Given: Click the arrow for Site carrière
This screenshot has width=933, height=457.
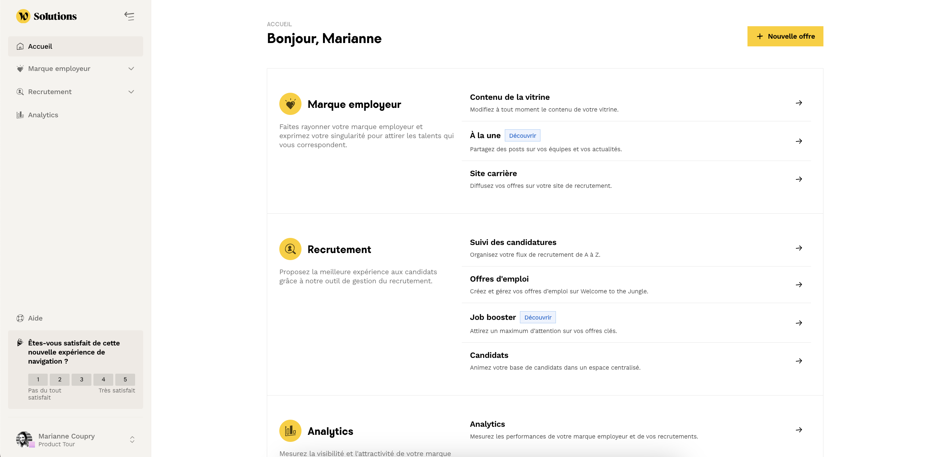Looking at the screenshot, I should 799,179.
